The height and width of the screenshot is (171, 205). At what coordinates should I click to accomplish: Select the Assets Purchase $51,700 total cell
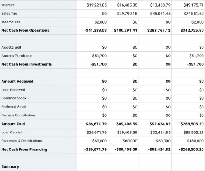[196, 56]
